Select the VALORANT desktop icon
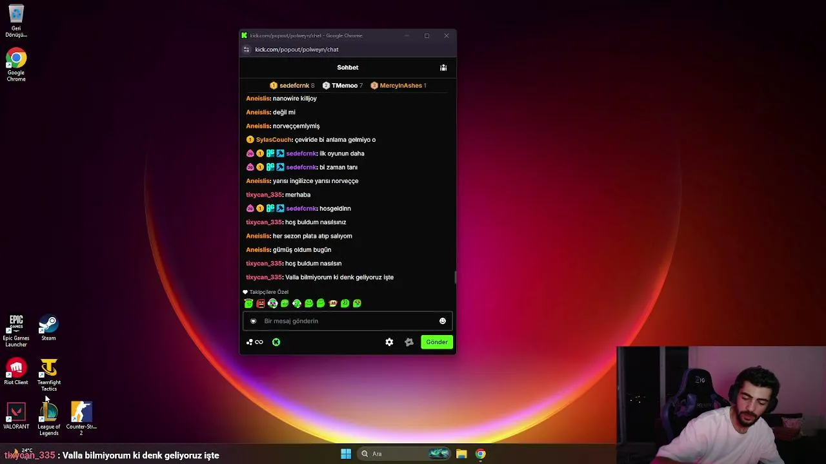The height and width of the screenshot is (464, 826). point(16,416)
